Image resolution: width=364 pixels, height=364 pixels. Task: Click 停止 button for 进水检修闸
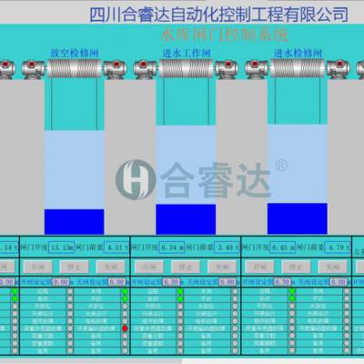coord(296,267)
